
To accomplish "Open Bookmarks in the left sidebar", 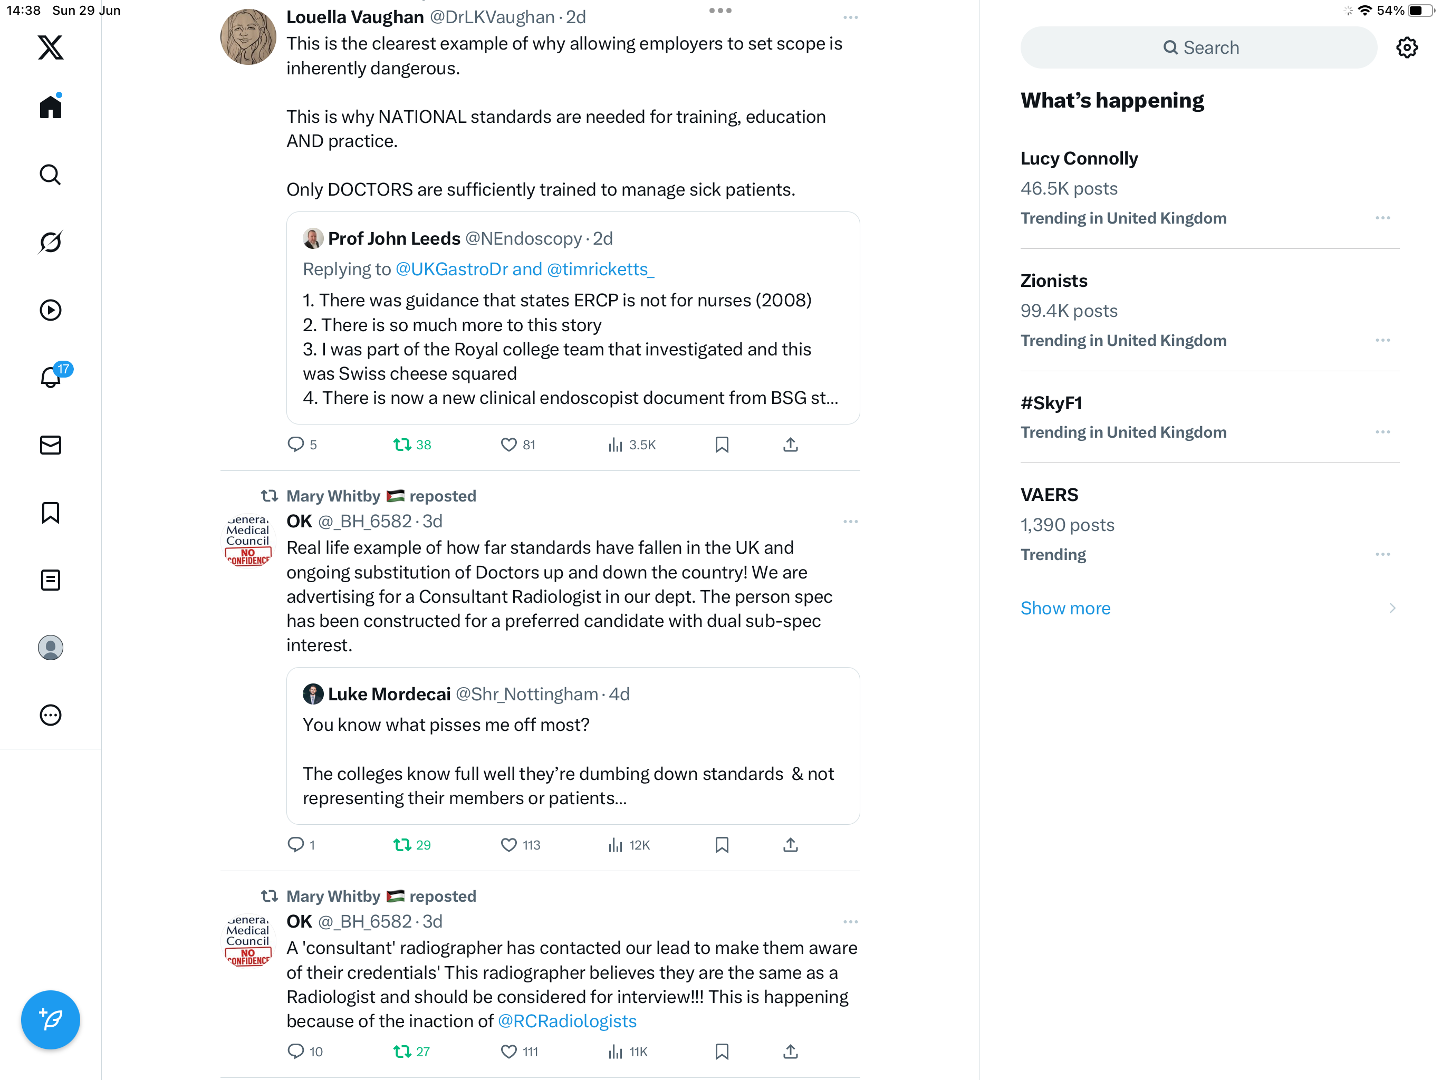I will 50,513.
